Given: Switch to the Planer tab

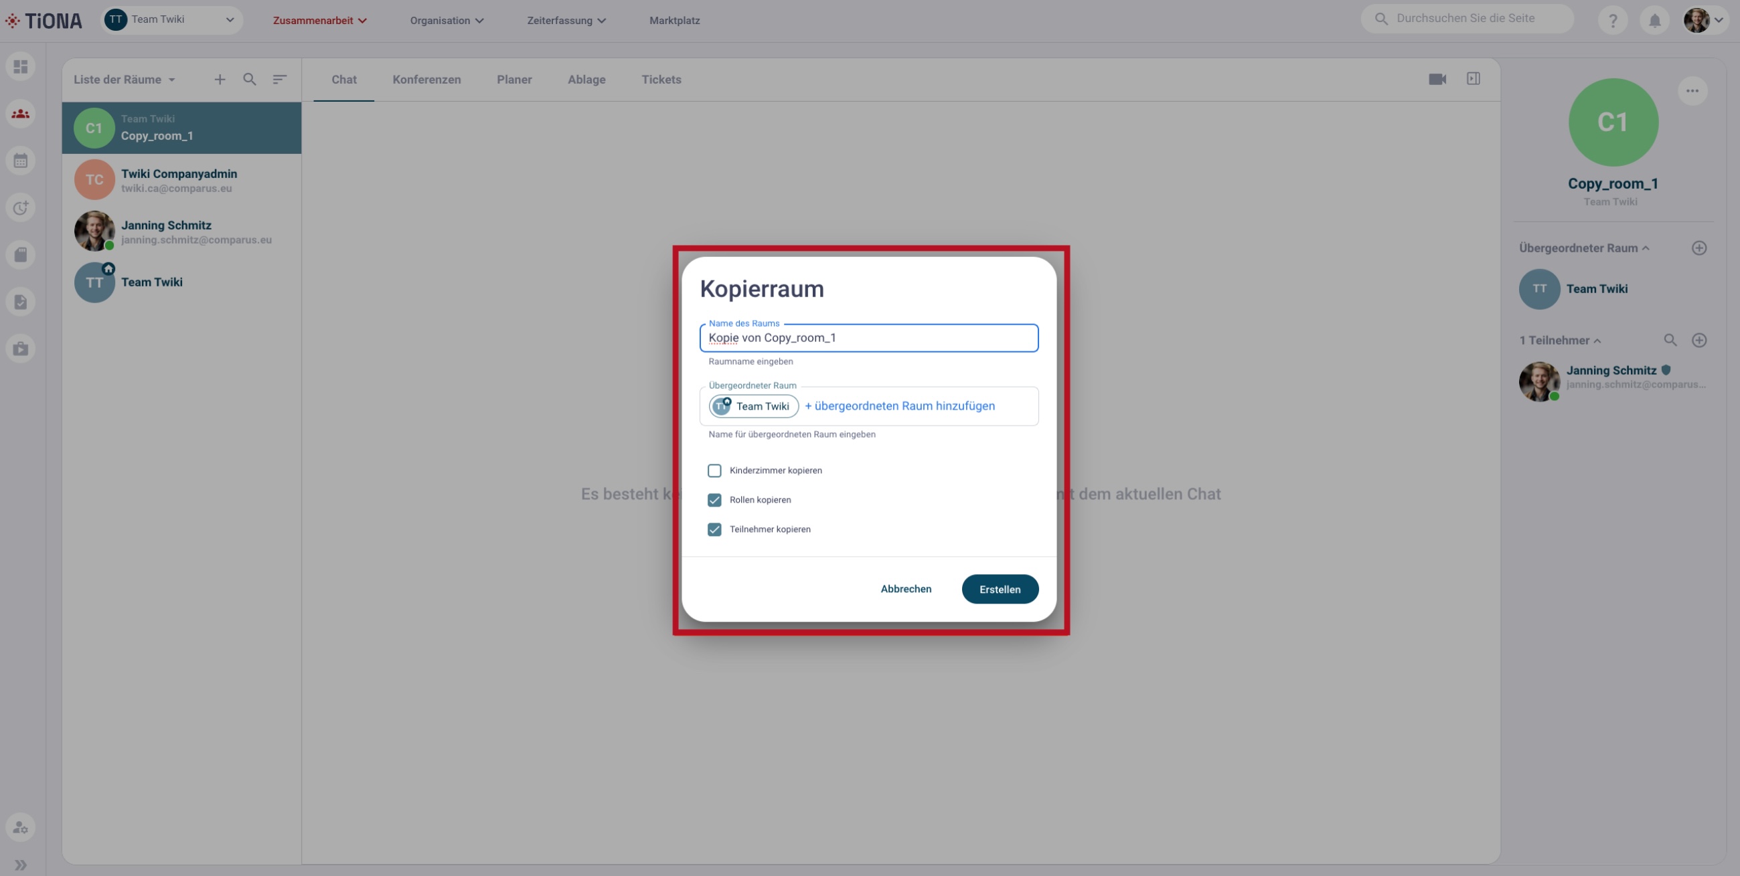Looking at the screenshot, I should click(x=515, y=80).
